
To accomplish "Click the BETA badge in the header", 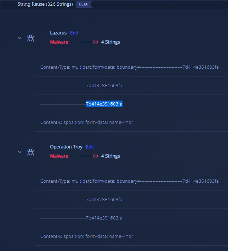I will (x=83, y=4).
